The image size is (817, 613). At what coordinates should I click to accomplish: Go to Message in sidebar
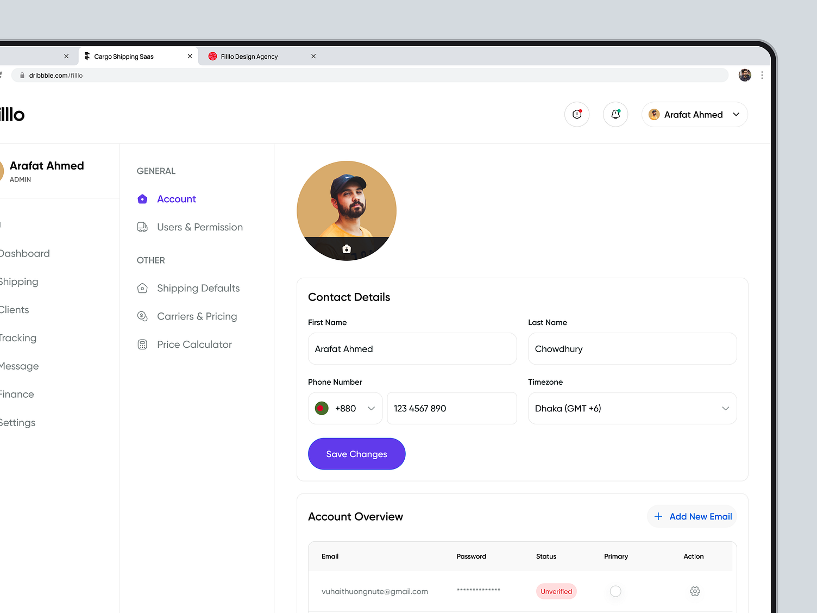point(20,366)
